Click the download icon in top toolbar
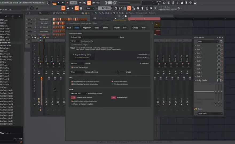Image resolution: width=235 pixels, height=144 pixels. (195, 3)
